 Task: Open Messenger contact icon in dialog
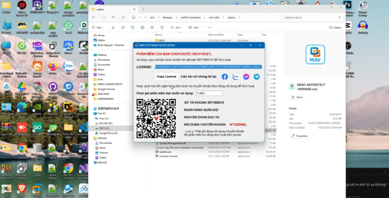click(246, 77)
